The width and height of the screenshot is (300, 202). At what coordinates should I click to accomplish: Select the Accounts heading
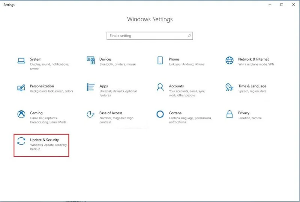(176, 86)
